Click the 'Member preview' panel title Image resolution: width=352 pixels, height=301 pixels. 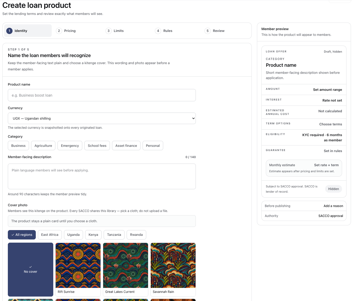point(275,29)
